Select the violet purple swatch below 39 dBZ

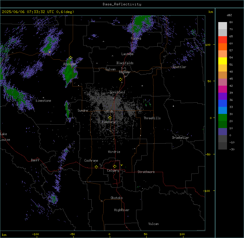tap(222, 96)
